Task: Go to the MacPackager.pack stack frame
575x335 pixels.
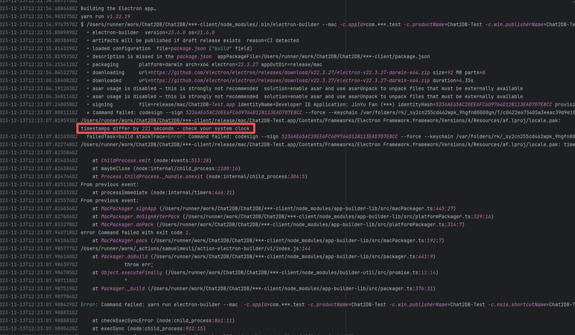Action: [x=124, y=240]
